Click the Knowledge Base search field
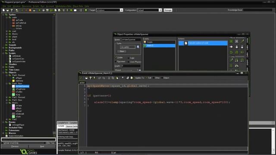Viewport: 276px width, 155px height. 258,10
